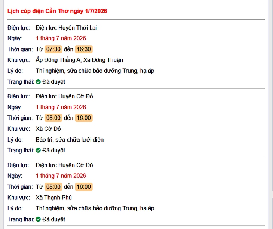Click green check icon in Xã Cờ Đỏ entry
This screenshot has width=273, height=229.
38,151
